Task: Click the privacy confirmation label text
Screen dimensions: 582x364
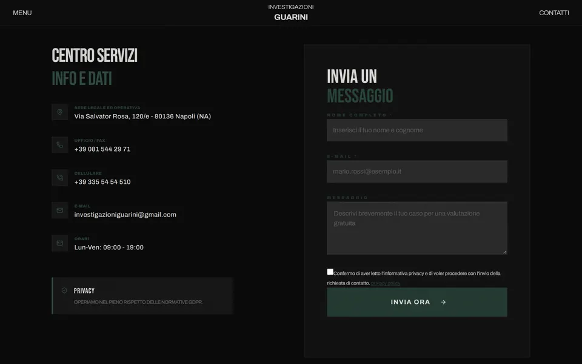Action: [x=413, y=278]
